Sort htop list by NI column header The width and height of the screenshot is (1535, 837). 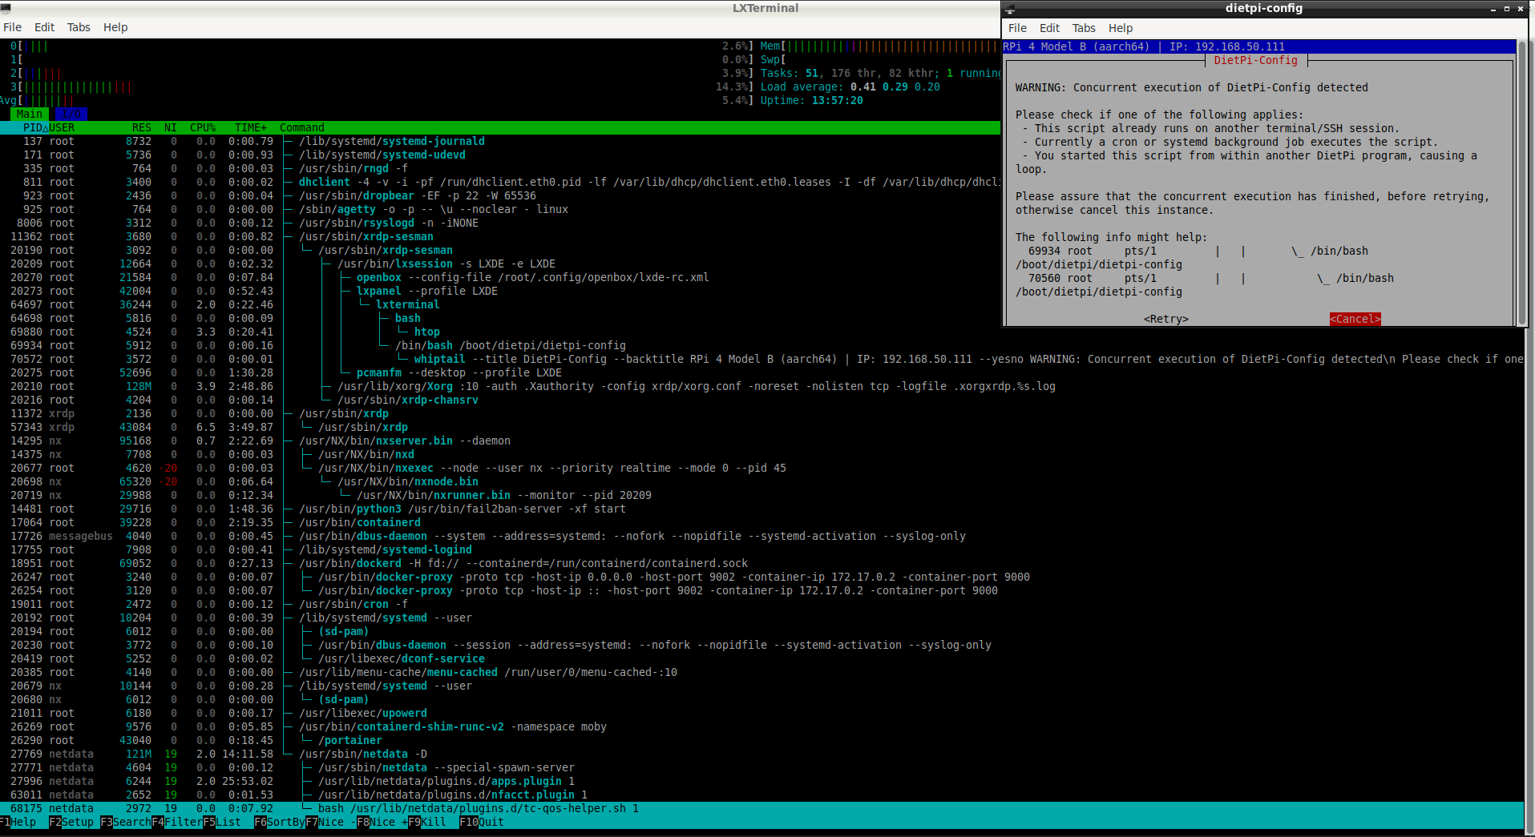pos(170,127)
